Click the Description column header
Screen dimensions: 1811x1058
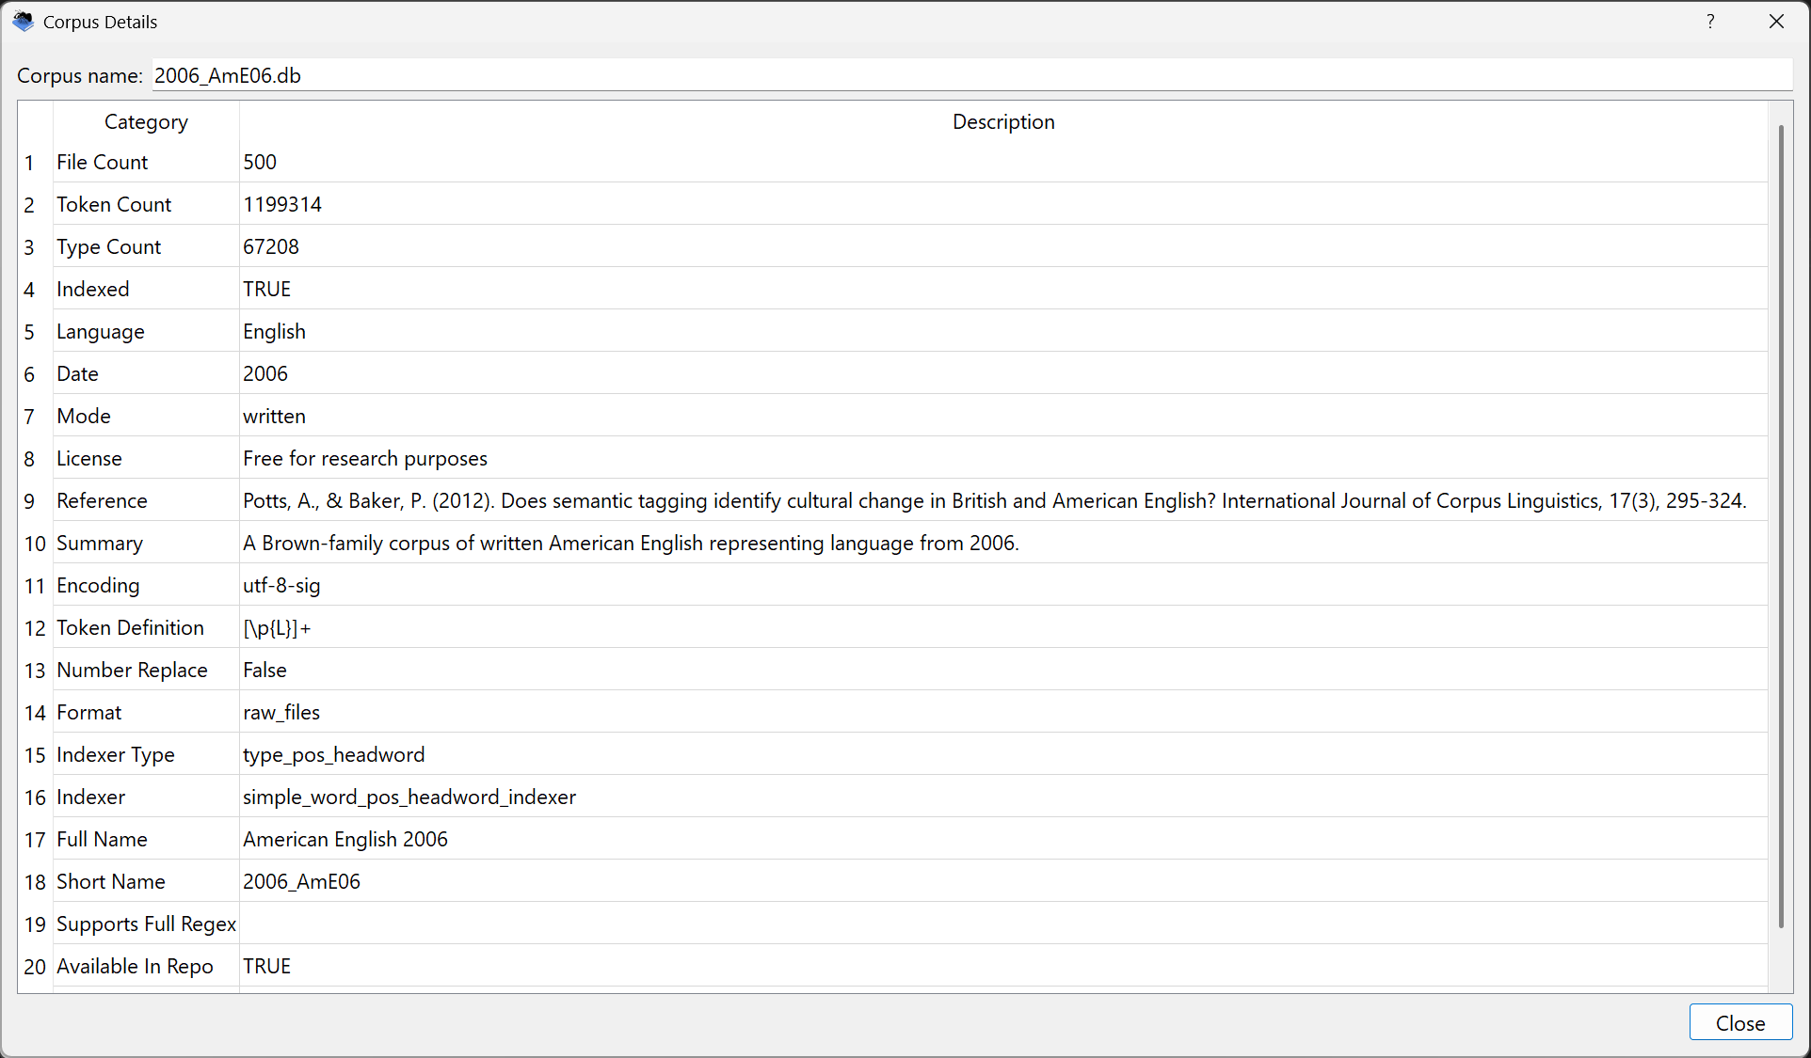point(1002,122)
